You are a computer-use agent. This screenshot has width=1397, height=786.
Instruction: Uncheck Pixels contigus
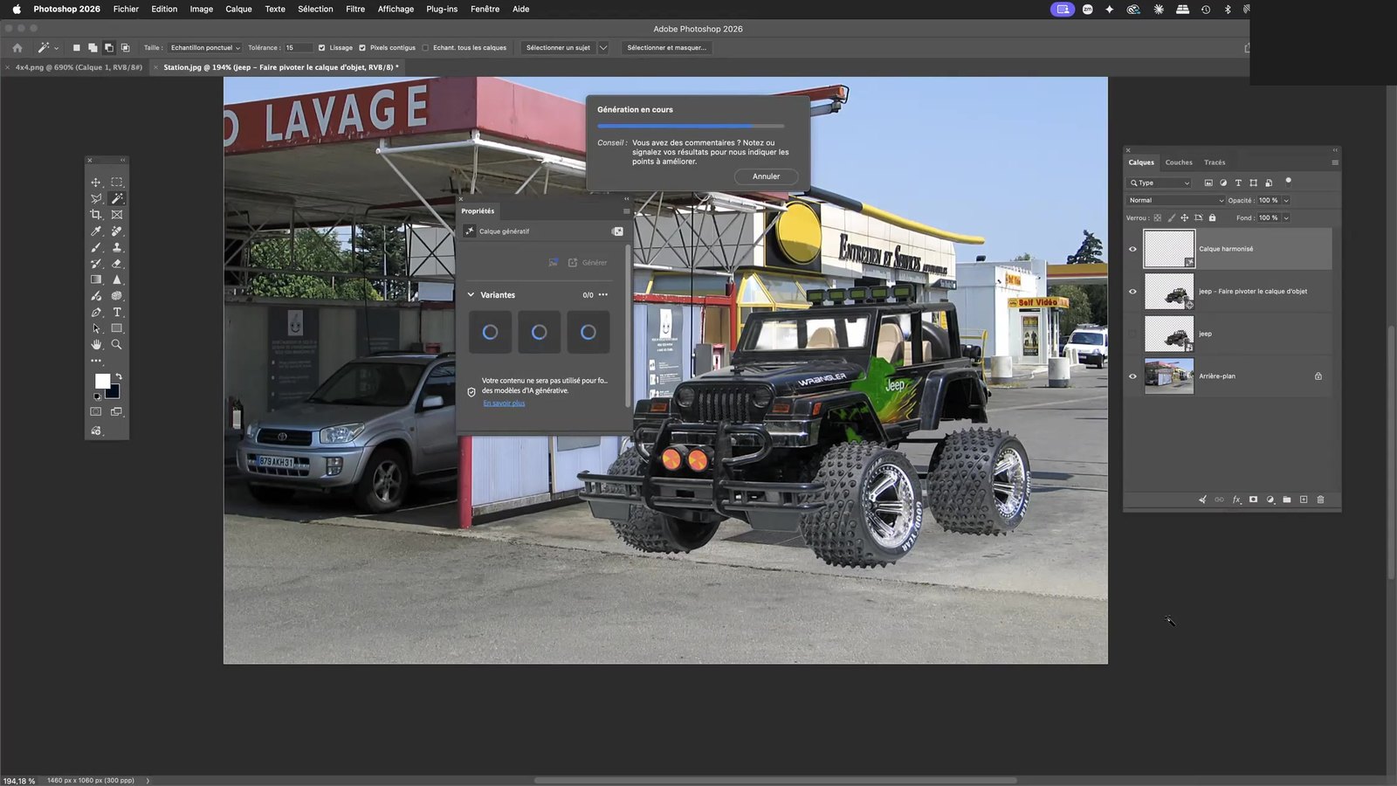[362, 48]
